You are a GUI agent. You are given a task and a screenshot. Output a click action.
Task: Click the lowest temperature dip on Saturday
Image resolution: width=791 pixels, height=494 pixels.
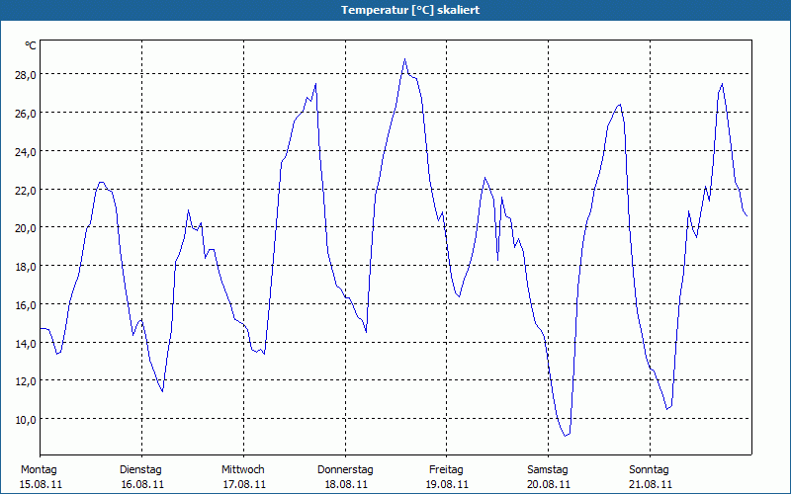(566, 436)
